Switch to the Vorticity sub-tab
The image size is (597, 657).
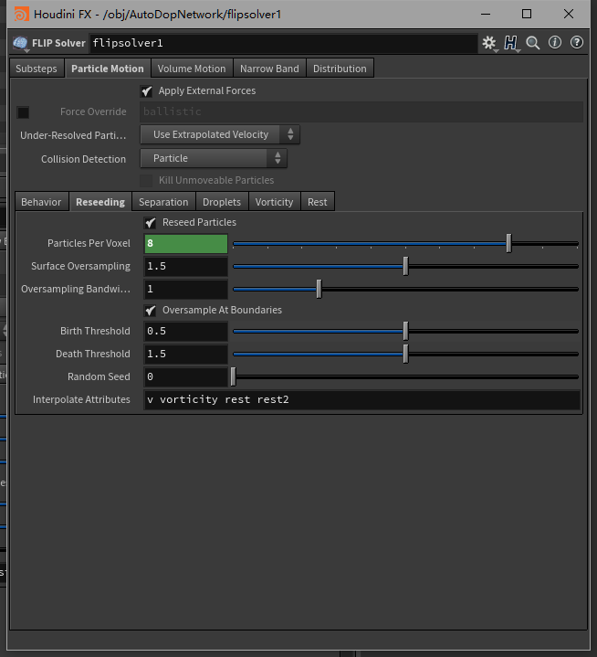274,202
